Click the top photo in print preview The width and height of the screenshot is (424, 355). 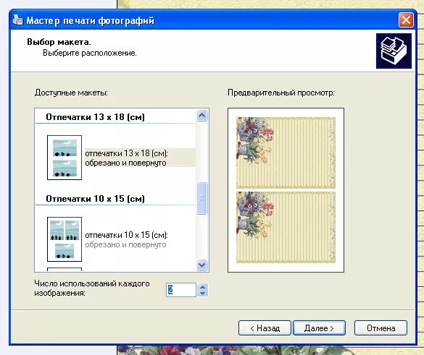[286, 153]
